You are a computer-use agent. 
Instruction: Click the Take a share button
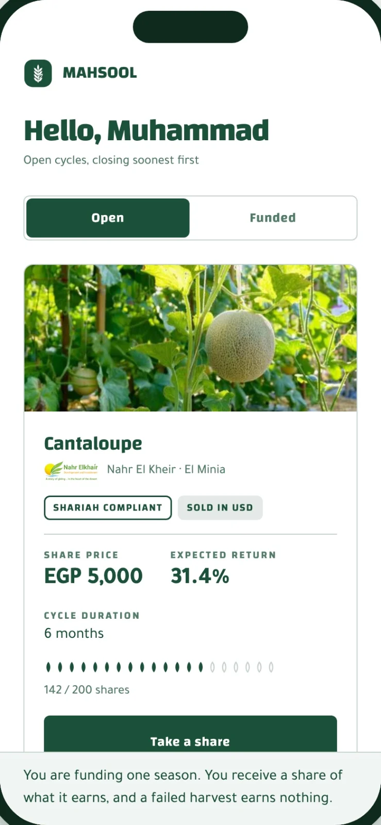(x=190, y=734)
